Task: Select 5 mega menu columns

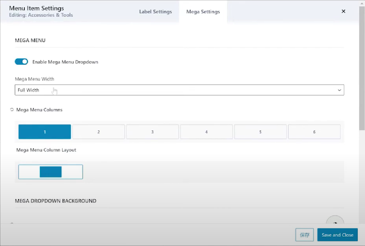Action: [x=260, y=132]
